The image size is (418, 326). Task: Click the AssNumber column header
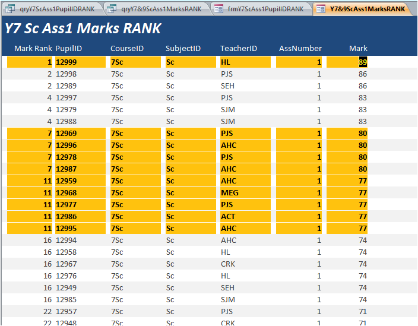pos(300,49)
